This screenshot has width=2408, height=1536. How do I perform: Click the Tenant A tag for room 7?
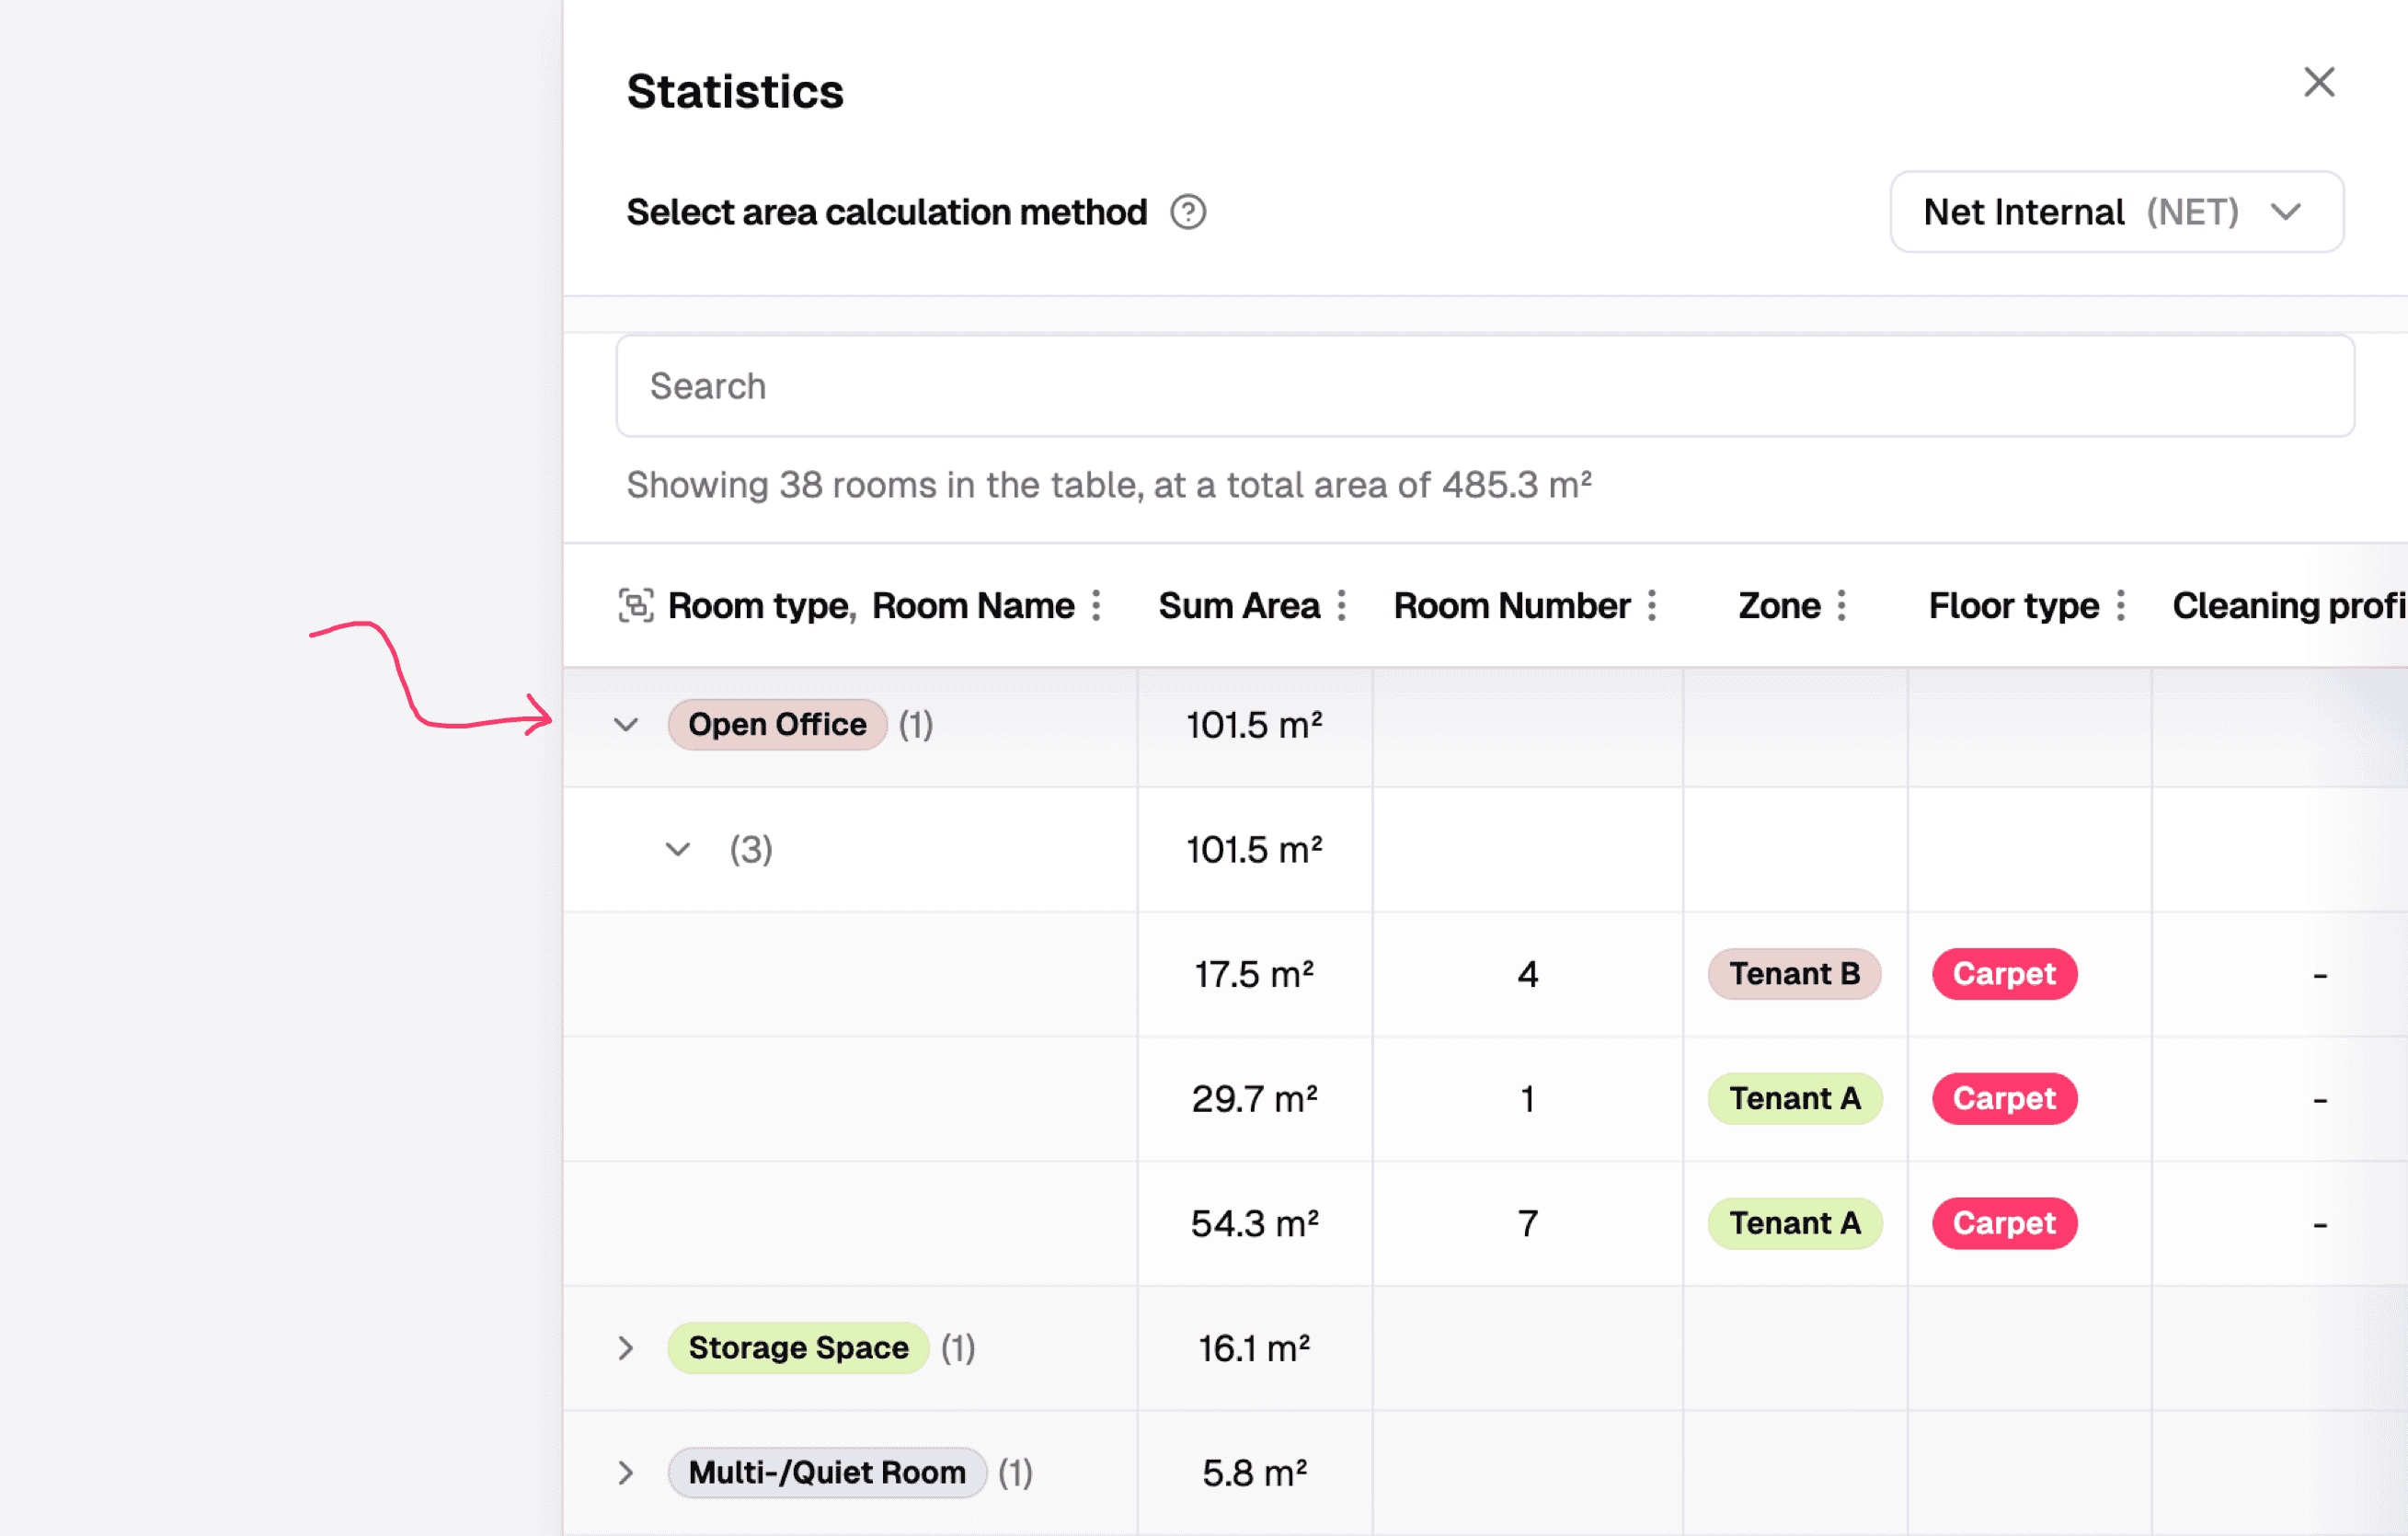tap(1794, 1223)
